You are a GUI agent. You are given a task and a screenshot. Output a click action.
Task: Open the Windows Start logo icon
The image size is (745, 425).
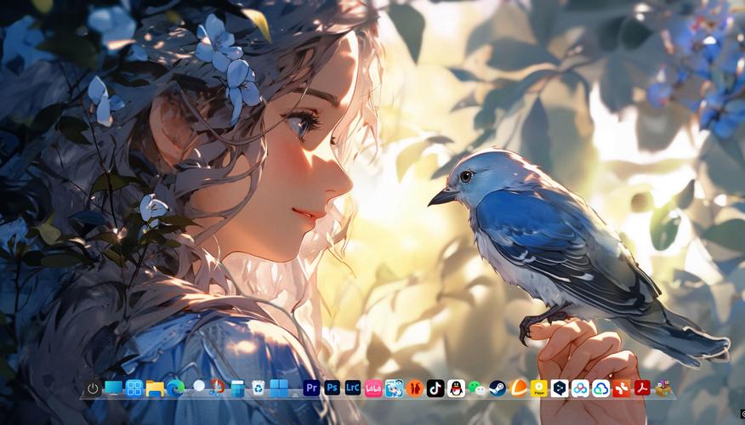279,388
